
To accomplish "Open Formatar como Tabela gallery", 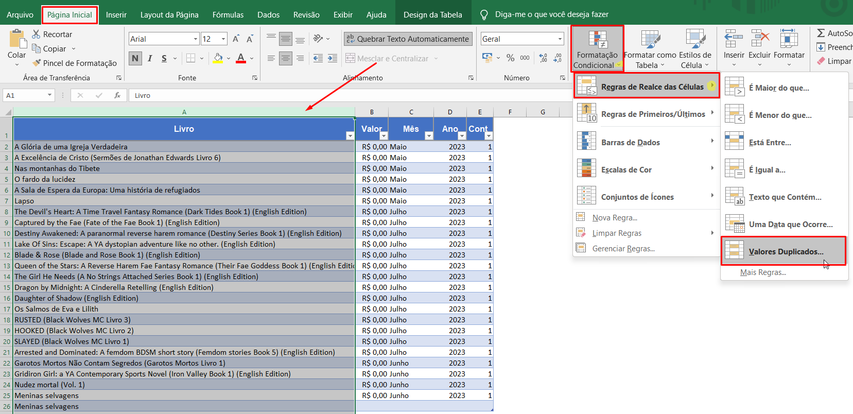I will tap(650, 49).
